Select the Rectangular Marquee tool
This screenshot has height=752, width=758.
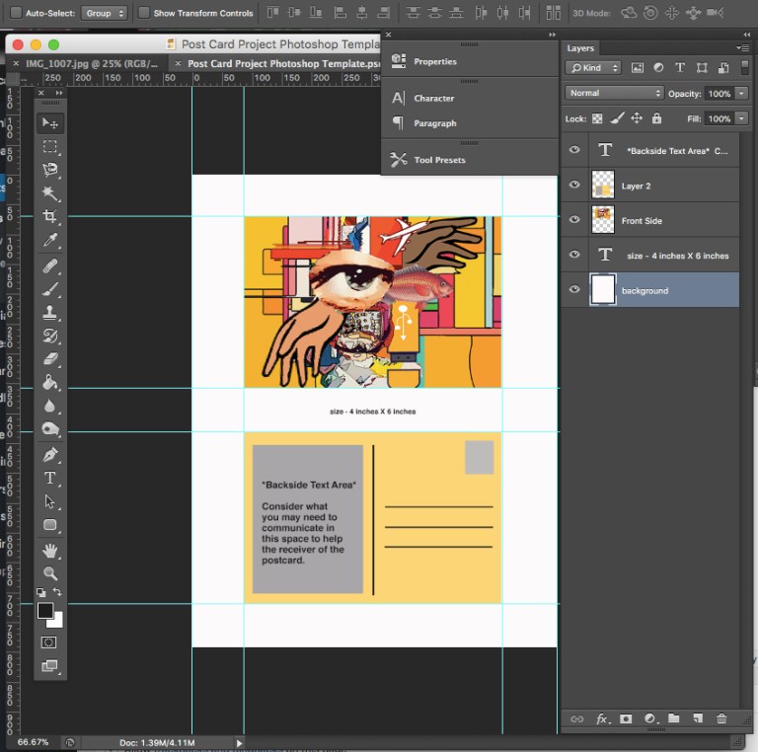[49, 146]
